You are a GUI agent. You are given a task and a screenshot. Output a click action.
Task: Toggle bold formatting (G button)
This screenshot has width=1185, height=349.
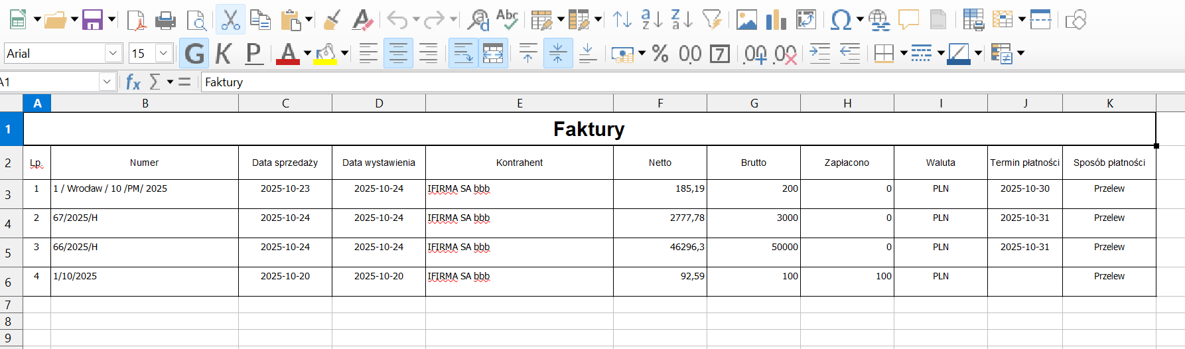(x=194, y=53)
